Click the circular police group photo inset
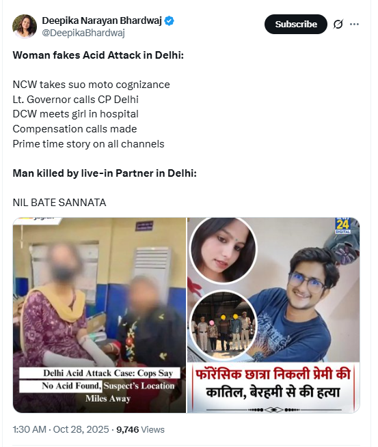Viewport: 378px width, 447px height. (224, 326)
